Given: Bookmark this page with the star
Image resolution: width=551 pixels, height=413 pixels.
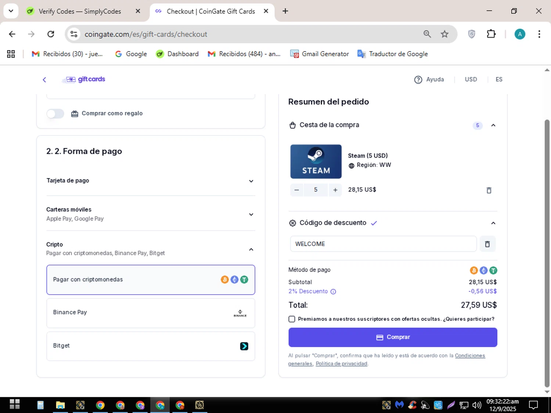Looking at the screenshot, I should (444, 34).
